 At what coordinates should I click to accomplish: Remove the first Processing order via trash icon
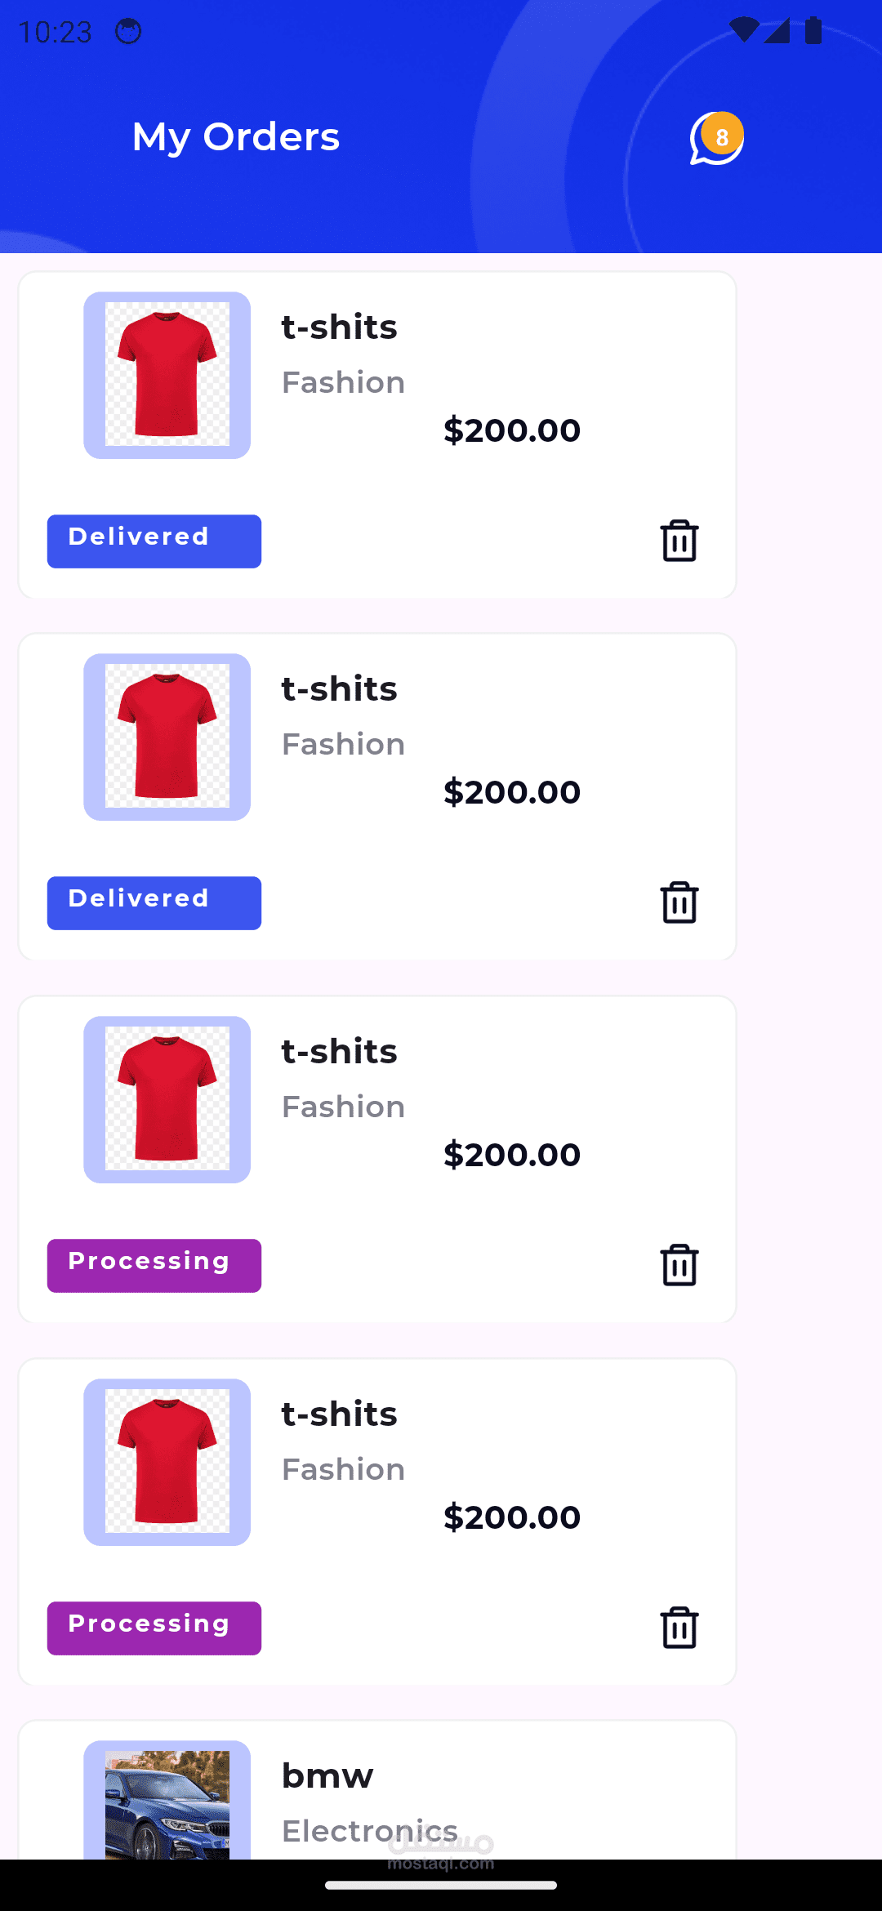coord(679,1265)
